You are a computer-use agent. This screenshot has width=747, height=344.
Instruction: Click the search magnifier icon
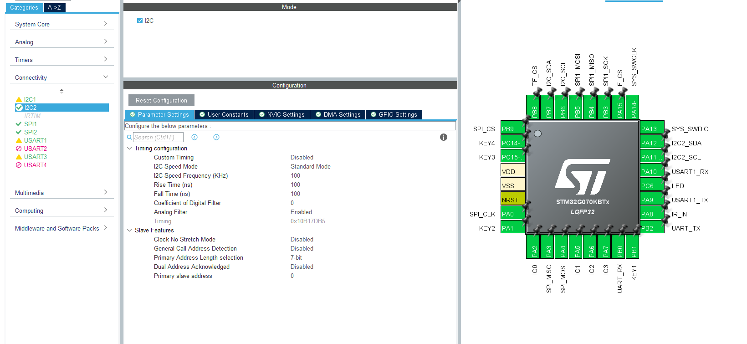click(x=129, y=137)
